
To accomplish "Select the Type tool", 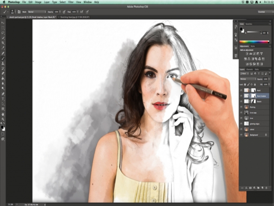I will click(x=3, y=99).
